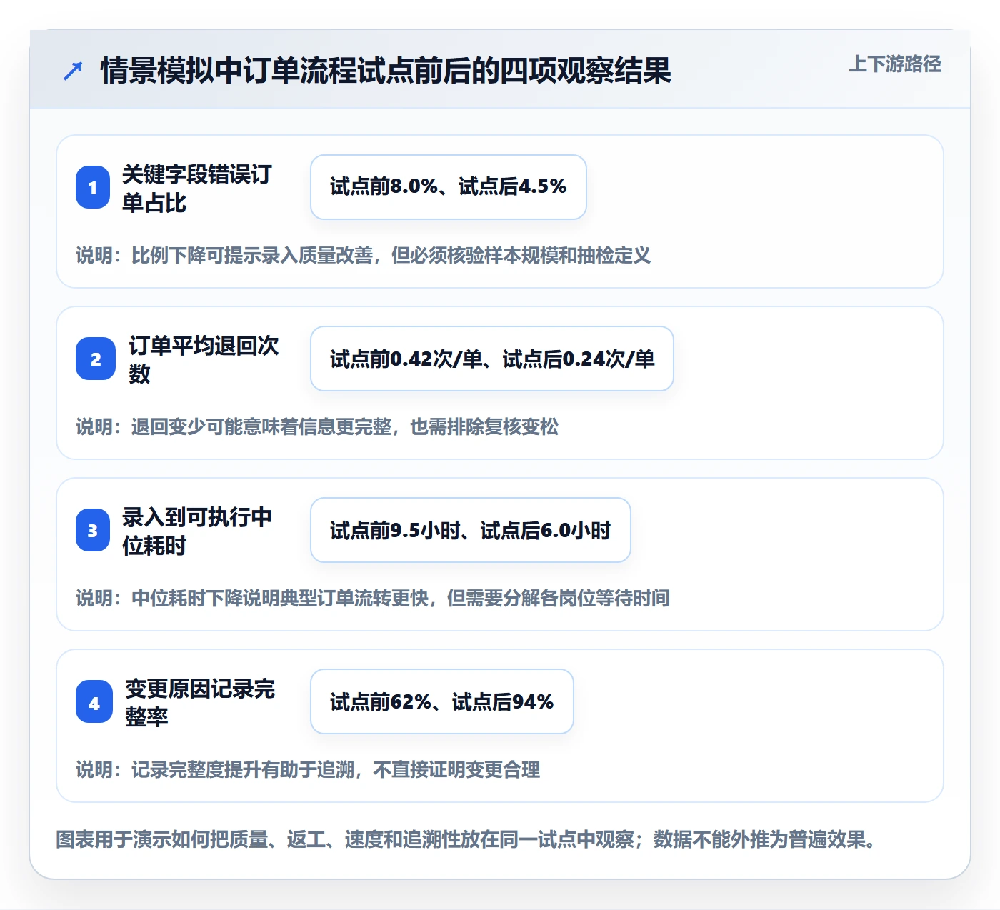Click the note 退回变少可能意味着信息更完整
1000x910 pixels.
click(261, 427)
